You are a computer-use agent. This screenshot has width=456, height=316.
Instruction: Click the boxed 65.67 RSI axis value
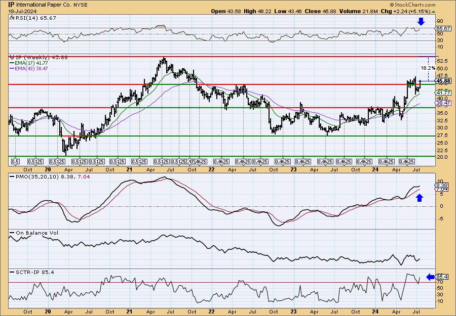(443, 28)
